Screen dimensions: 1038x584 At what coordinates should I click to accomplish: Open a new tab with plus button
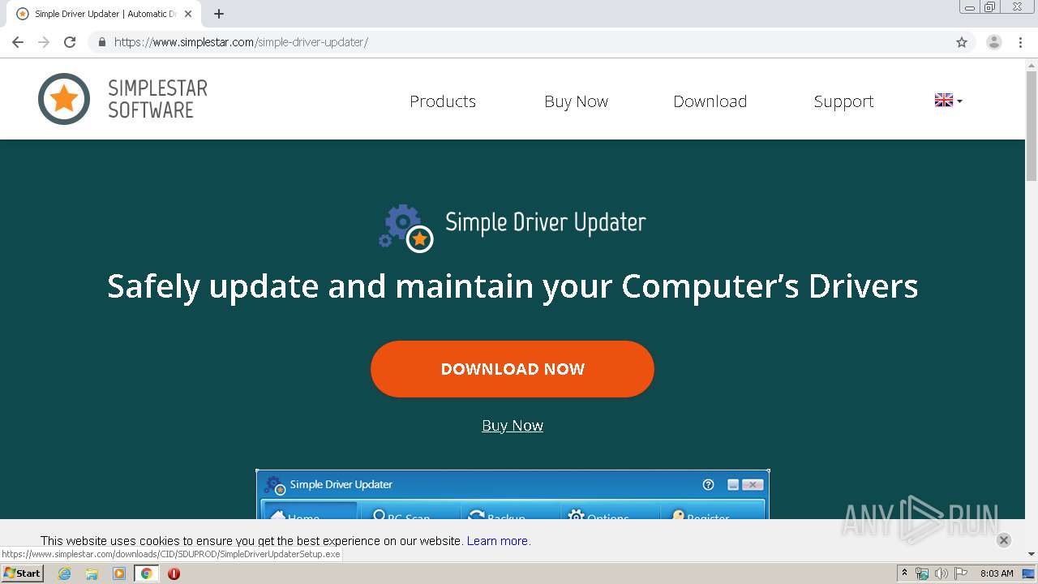tap(219, 14)
